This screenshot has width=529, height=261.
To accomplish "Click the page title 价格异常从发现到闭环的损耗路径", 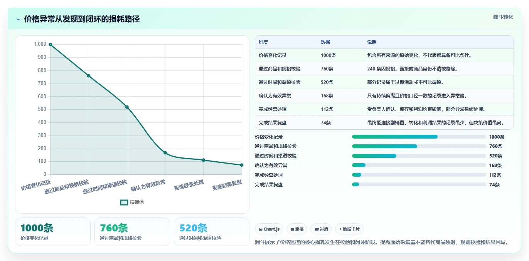I will 82,19.
